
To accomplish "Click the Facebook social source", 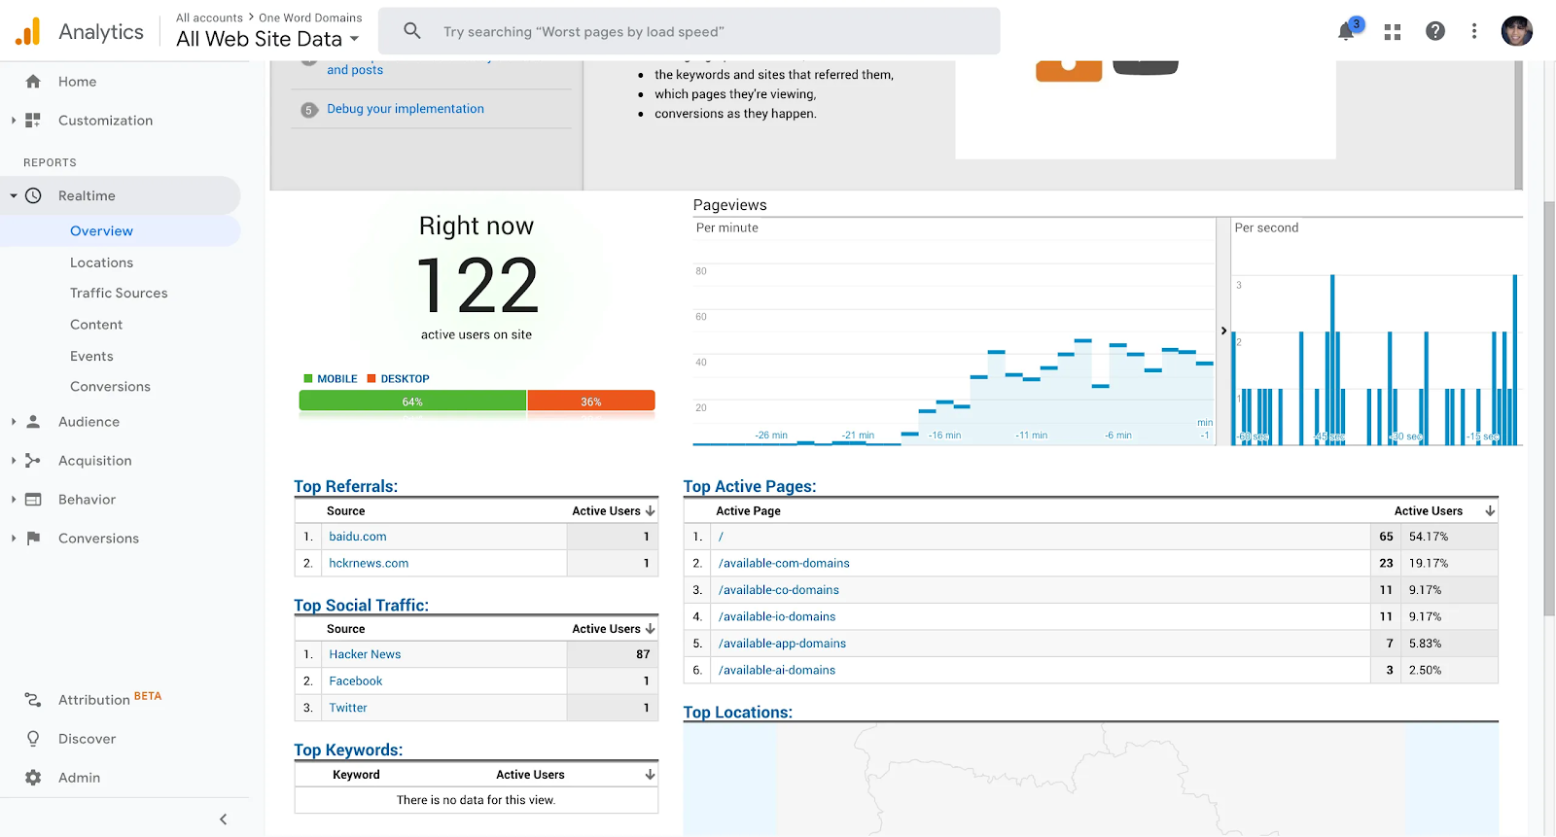I will [x=356, y=681].
